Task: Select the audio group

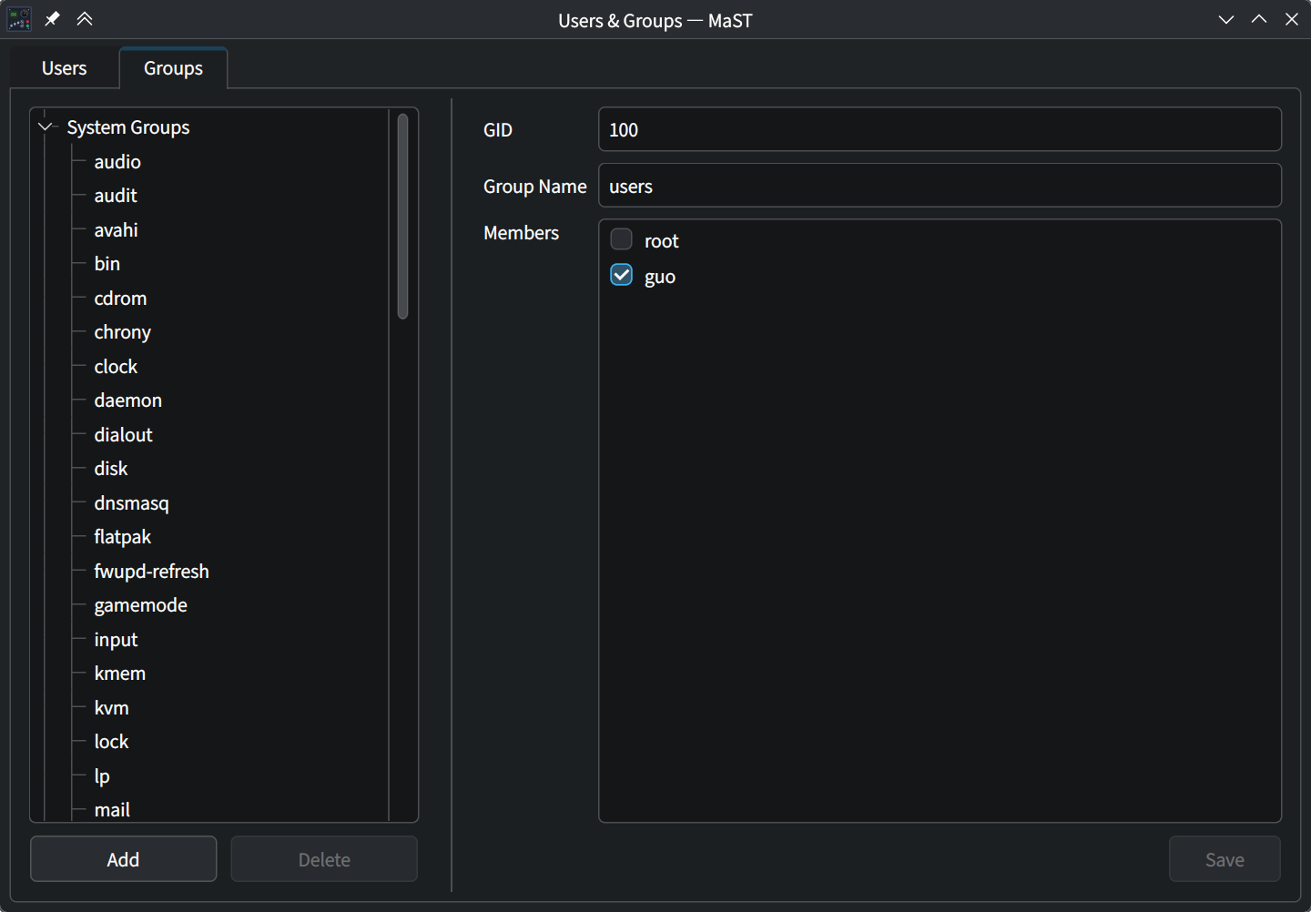Action: [117, 162]
